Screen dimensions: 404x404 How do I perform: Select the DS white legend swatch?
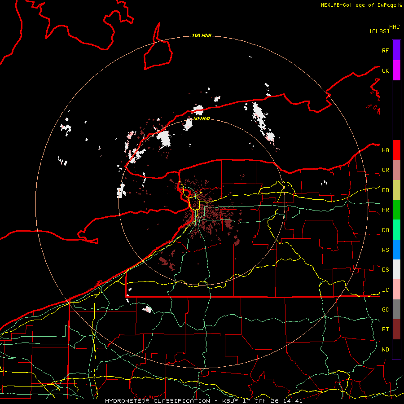coord(396,269)
